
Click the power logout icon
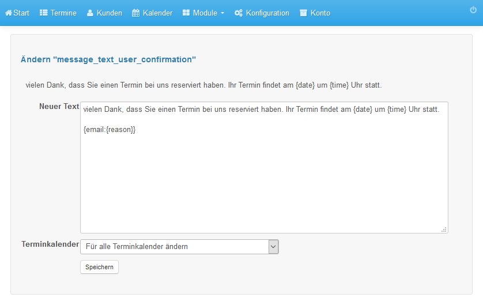[473, 10]
